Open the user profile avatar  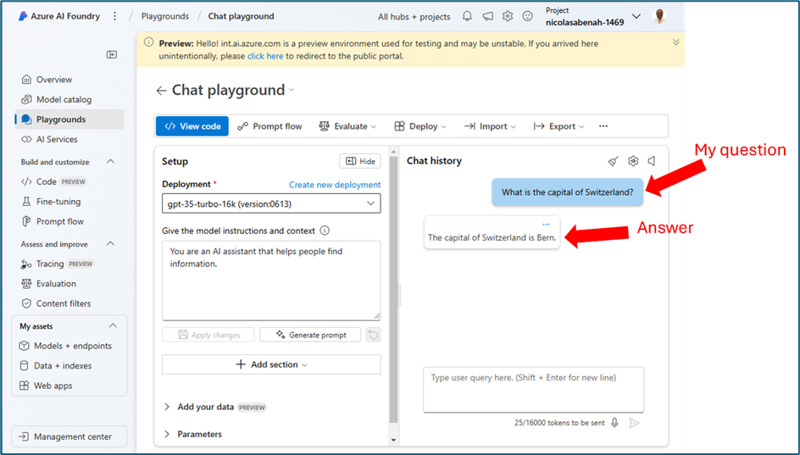[659, 16]
